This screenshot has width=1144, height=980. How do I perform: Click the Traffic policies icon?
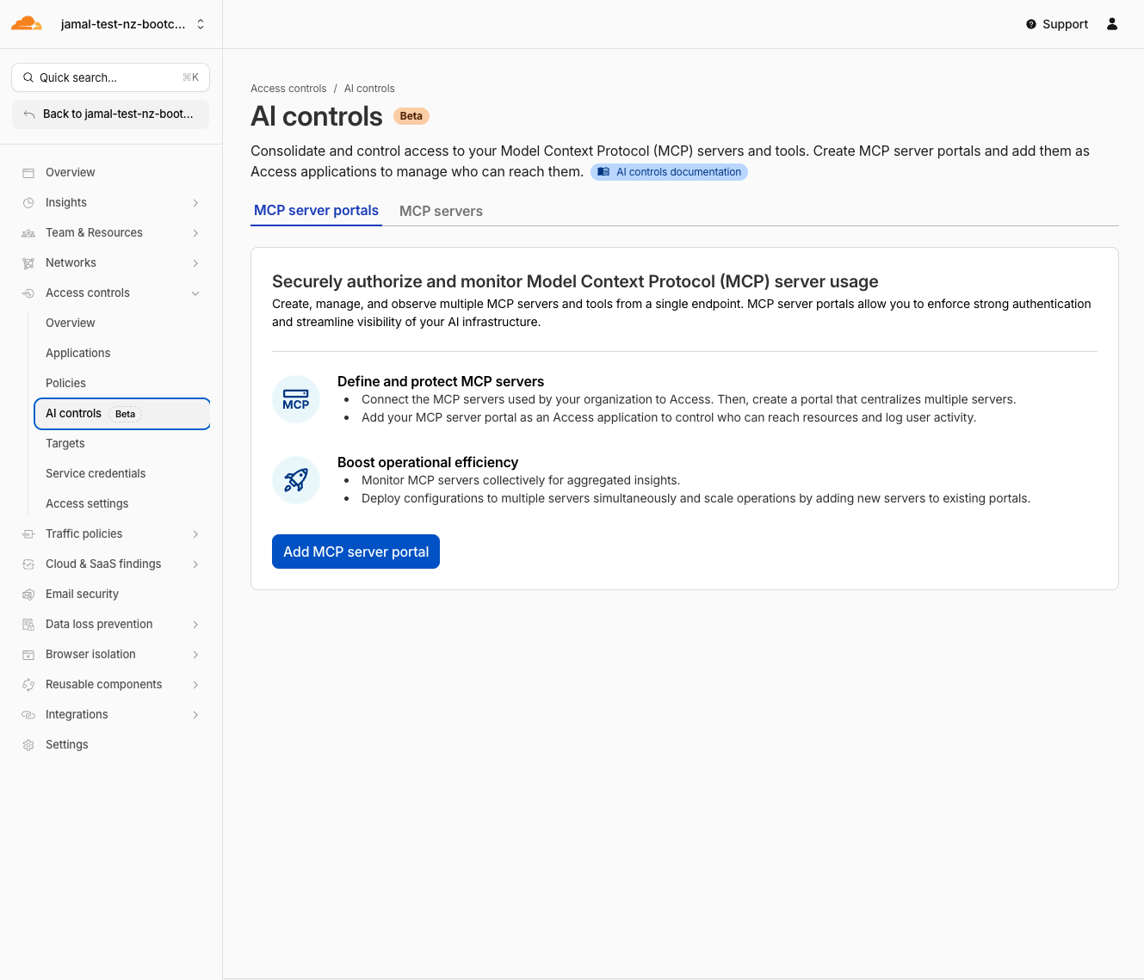(28, 534)
